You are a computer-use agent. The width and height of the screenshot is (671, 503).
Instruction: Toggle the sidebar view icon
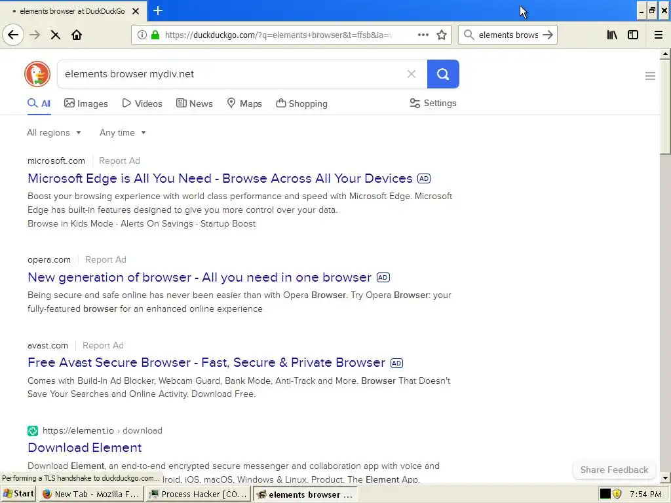click(633, 35)
